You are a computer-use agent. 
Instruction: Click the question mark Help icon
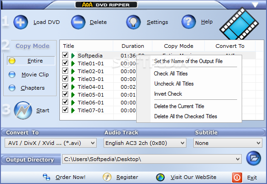coord(188,22)
